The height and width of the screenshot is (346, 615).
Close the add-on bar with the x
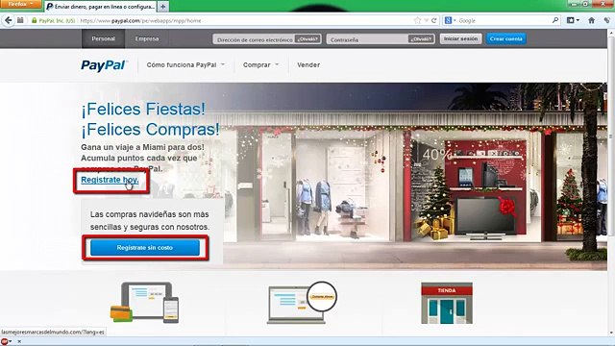tap(19, 342)
